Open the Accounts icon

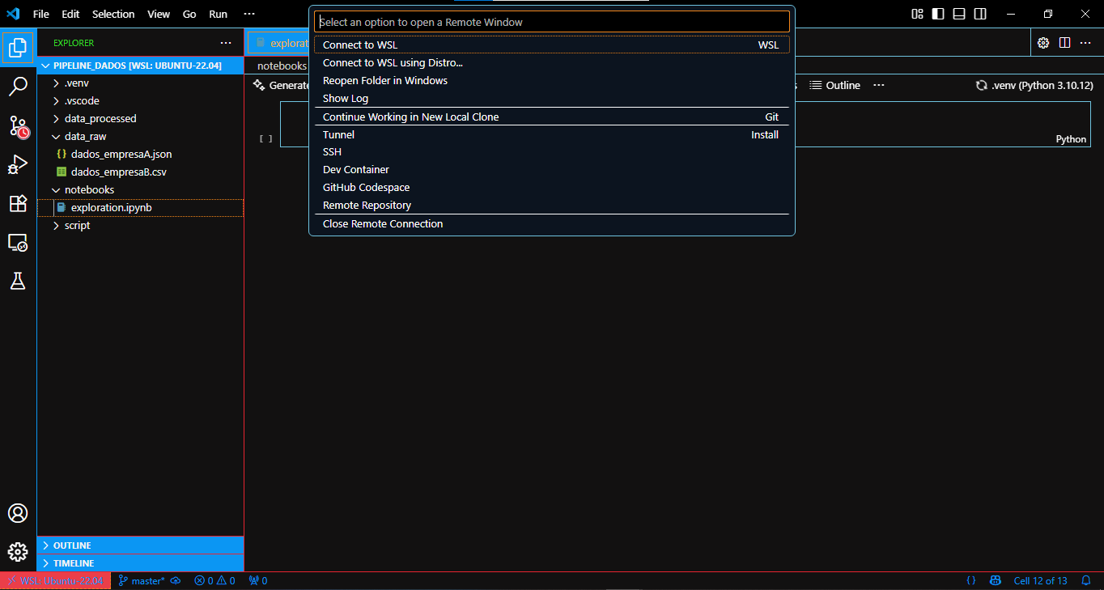point(18,513)
